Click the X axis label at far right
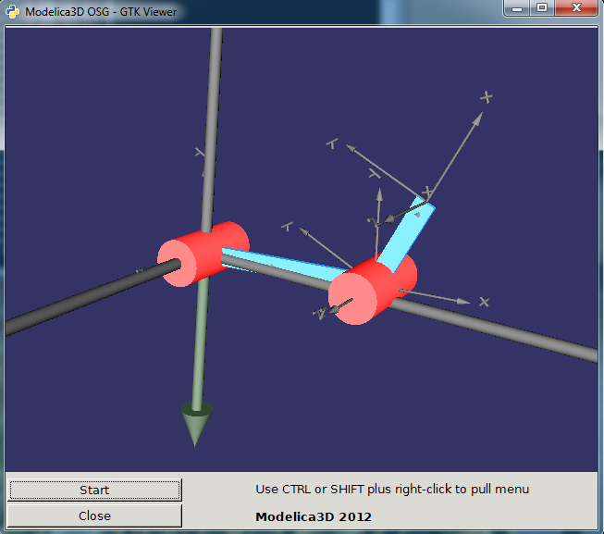 click(484, 302)
